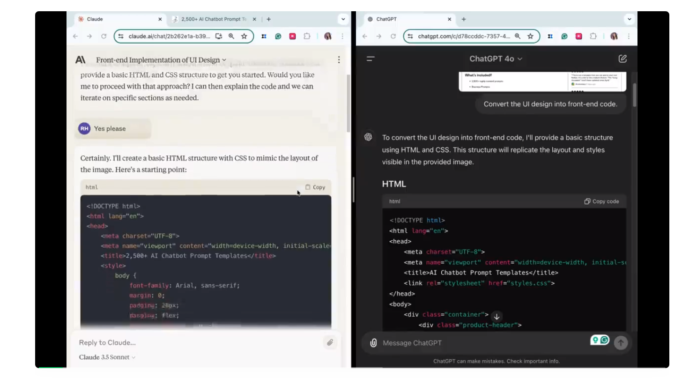Click 'Convert the UI design into front-end code.' message

[x=550, y=104]
